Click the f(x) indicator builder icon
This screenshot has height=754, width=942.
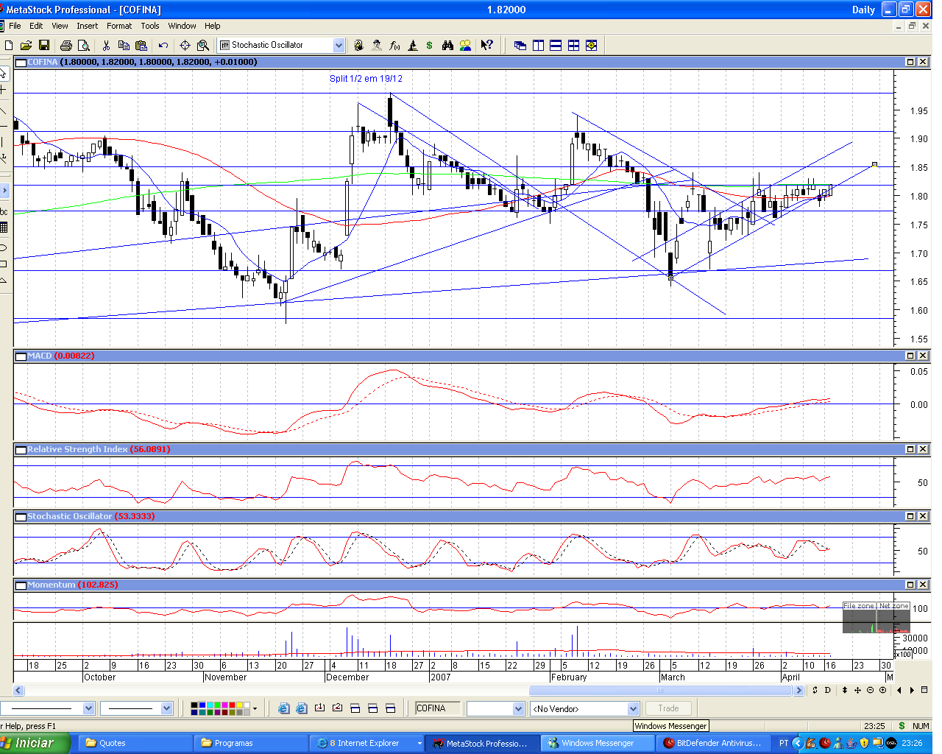pos(394,46)
